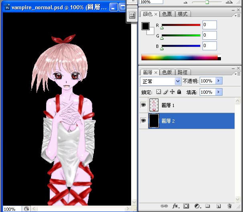The width and height of the screenshot is (243, 212).
Task: Hide 圖層 2 with its eye icon
Action: 143,121
